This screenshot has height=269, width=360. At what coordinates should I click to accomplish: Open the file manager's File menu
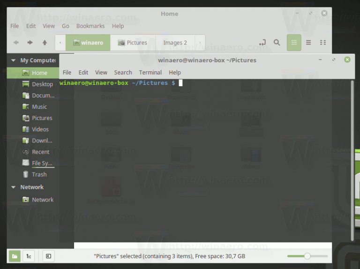pyautogui.click(x=15, y=26)
